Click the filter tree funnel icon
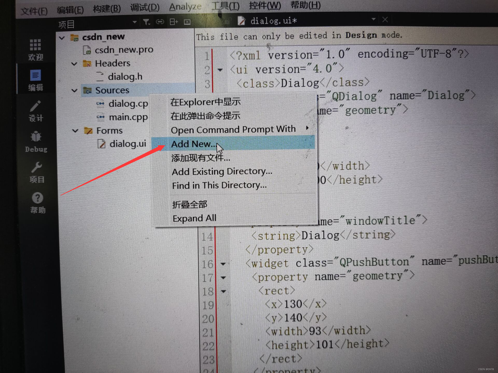Viewport: 498px width, 373px height. tap(147, 22)
